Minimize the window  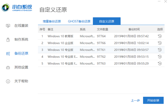point(159,1)
